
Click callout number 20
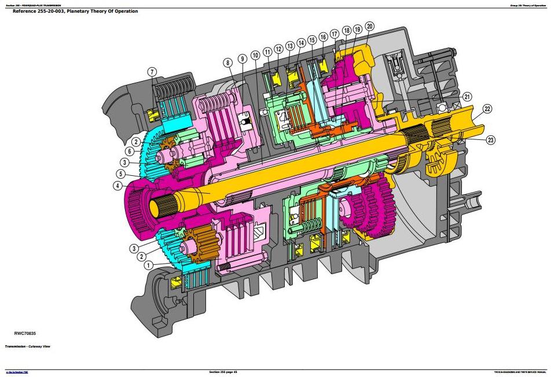click(369, 26)
